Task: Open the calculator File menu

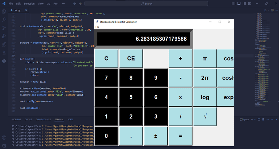Action: pyautogui.click(x=97, y=27)
